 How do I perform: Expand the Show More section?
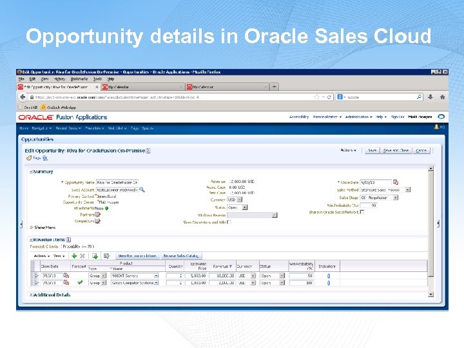click(32, 227)
